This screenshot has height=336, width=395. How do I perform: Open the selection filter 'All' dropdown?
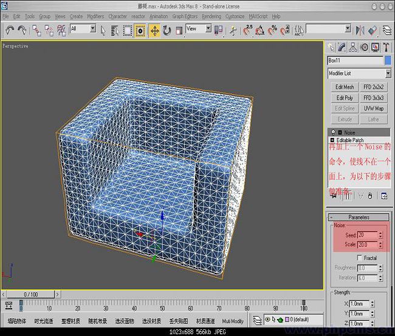(x=93, y=29)
